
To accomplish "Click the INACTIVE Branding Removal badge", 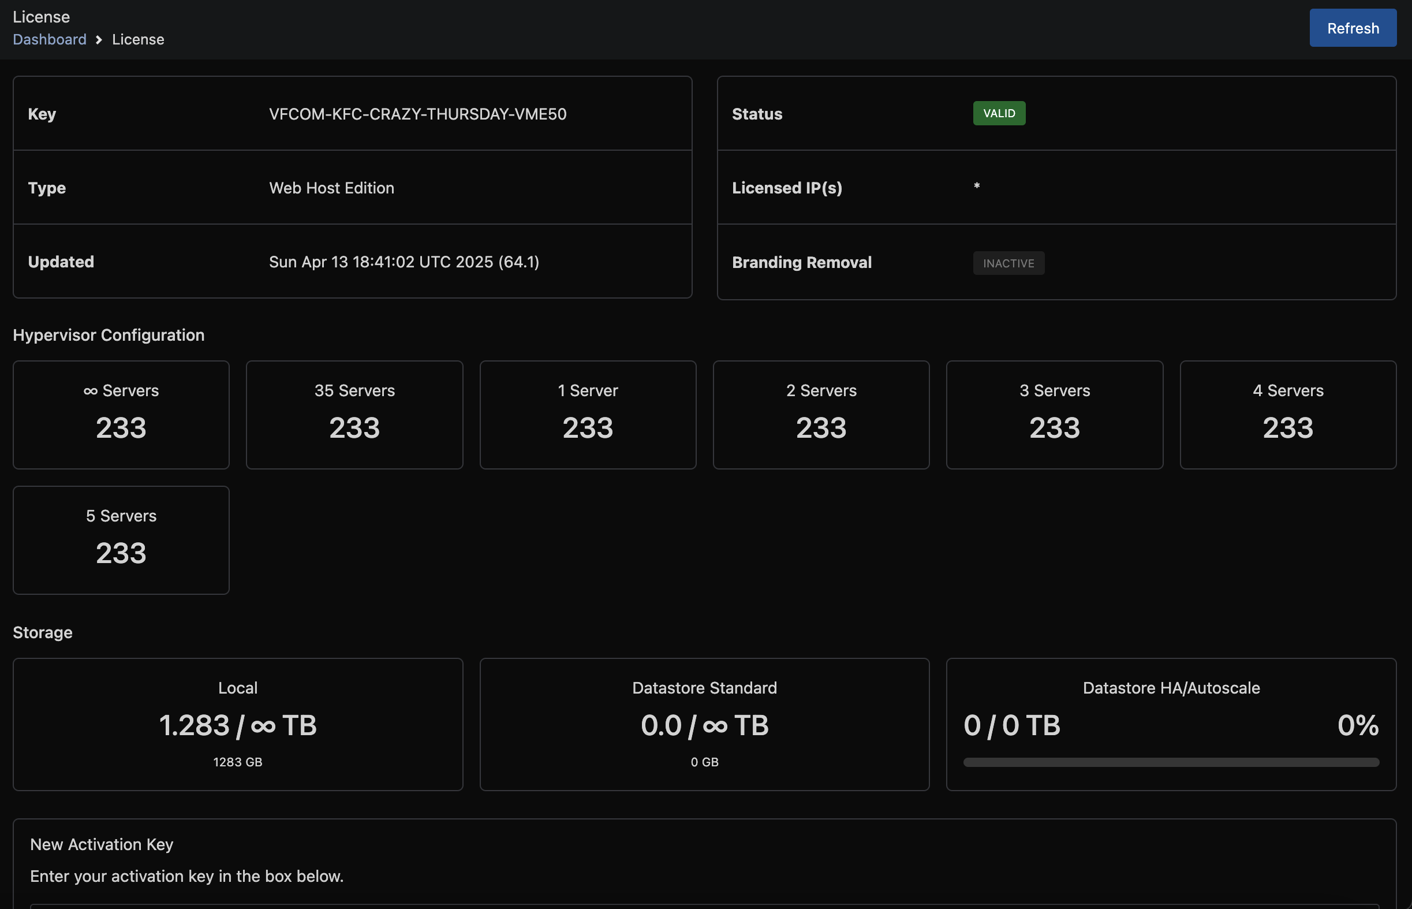I will (x=1008, y=263).
